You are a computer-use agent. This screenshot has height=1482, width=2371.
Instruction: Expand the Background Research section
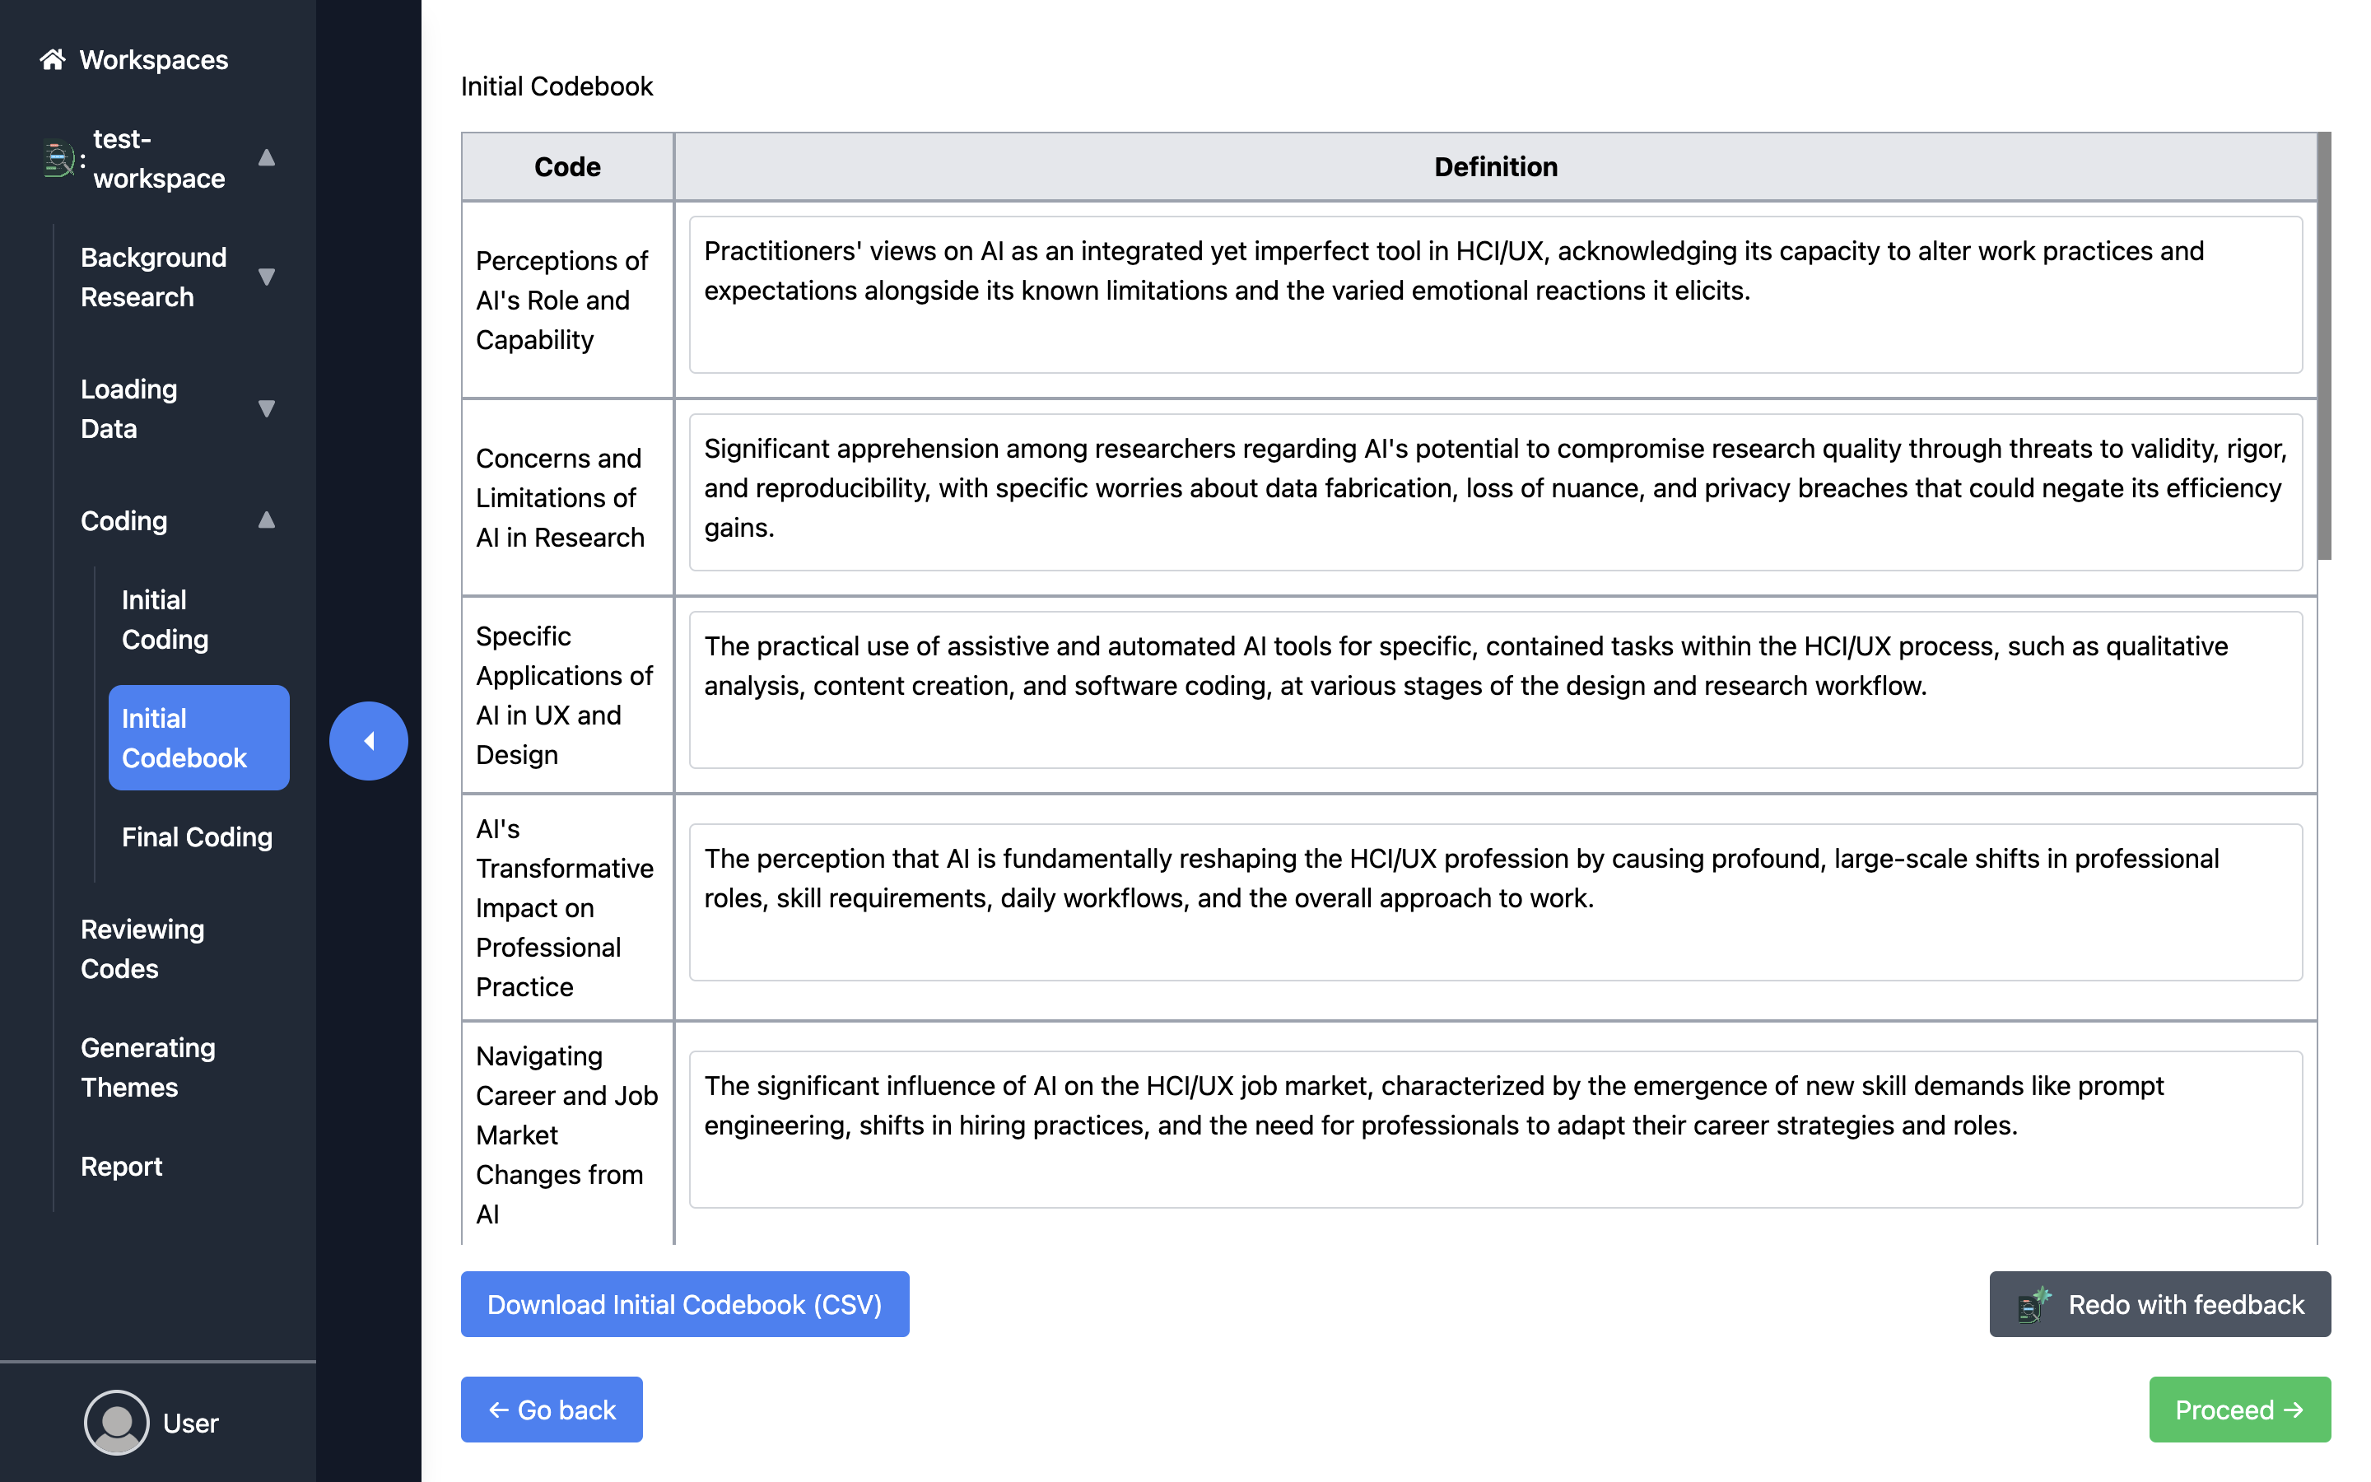point(266,277)
